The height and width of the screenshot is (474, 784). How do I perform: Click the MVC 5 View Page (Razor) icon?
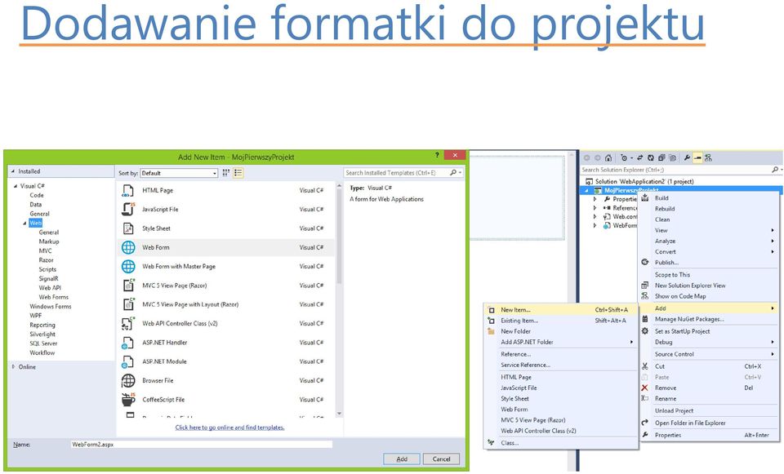tap(128, 286)
